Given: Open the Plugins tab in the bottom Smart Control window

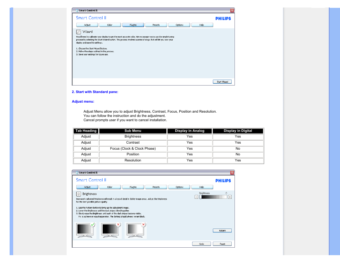Looking at the screenshot, I should (133, 187).
